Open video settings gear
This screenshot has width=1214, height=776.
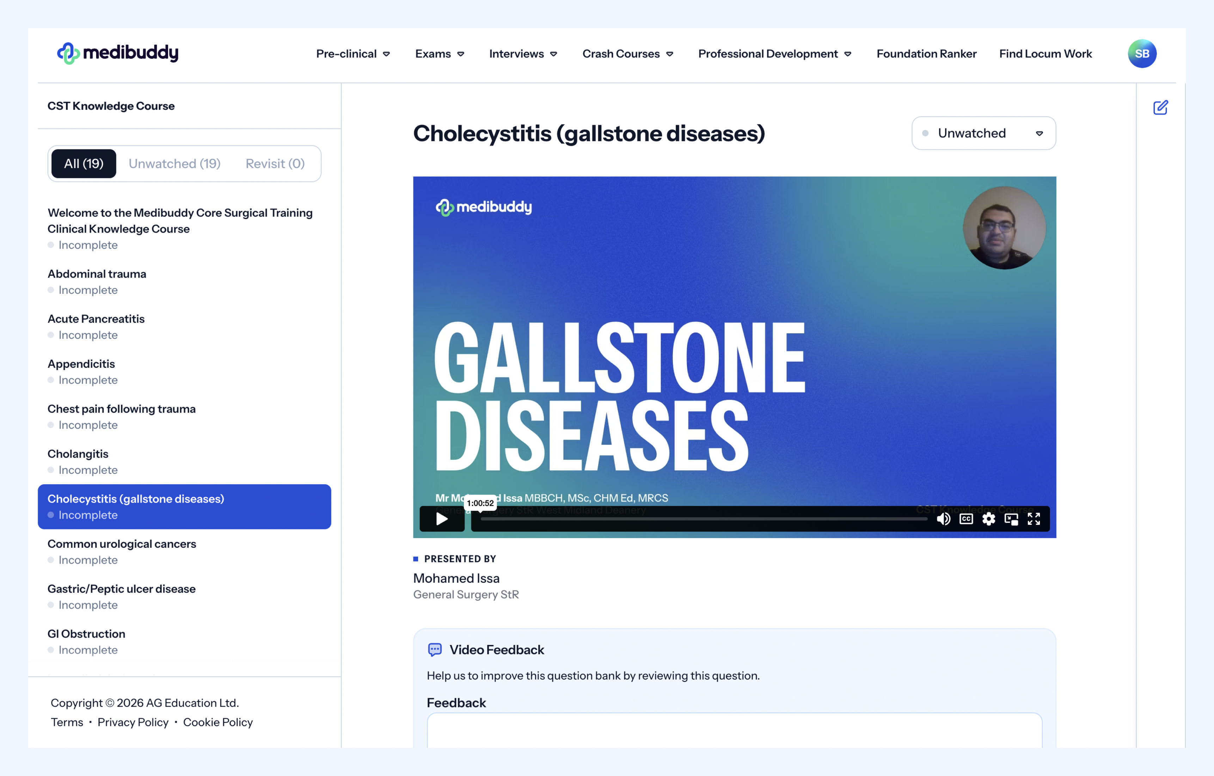[x=989, y=519]
